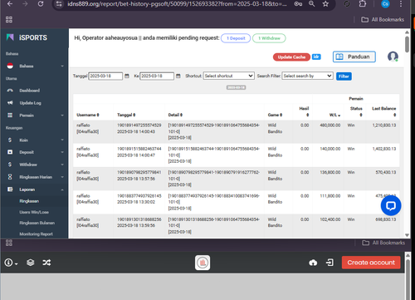Viewport: 415px width, 300px height.
Task: Click the sign-in arrow icon
Action: pyautogui.click(x=330, y=263)
